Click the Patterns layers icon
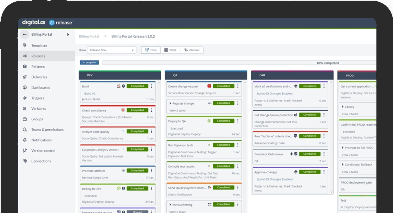This screenshot has width=393, height=213. click(25, 66)
